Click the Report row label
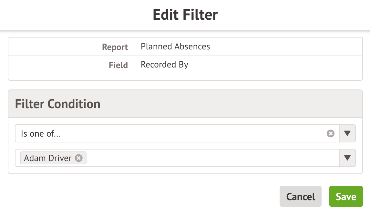370x217 pixels. click(x=115, y=47)
